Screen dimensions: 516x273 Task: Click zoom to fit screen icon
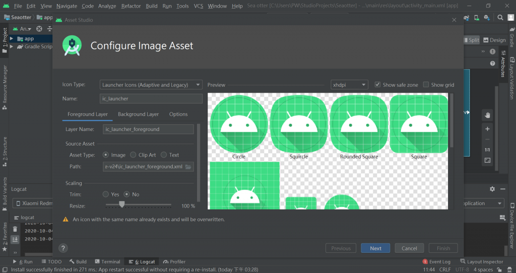487,160
